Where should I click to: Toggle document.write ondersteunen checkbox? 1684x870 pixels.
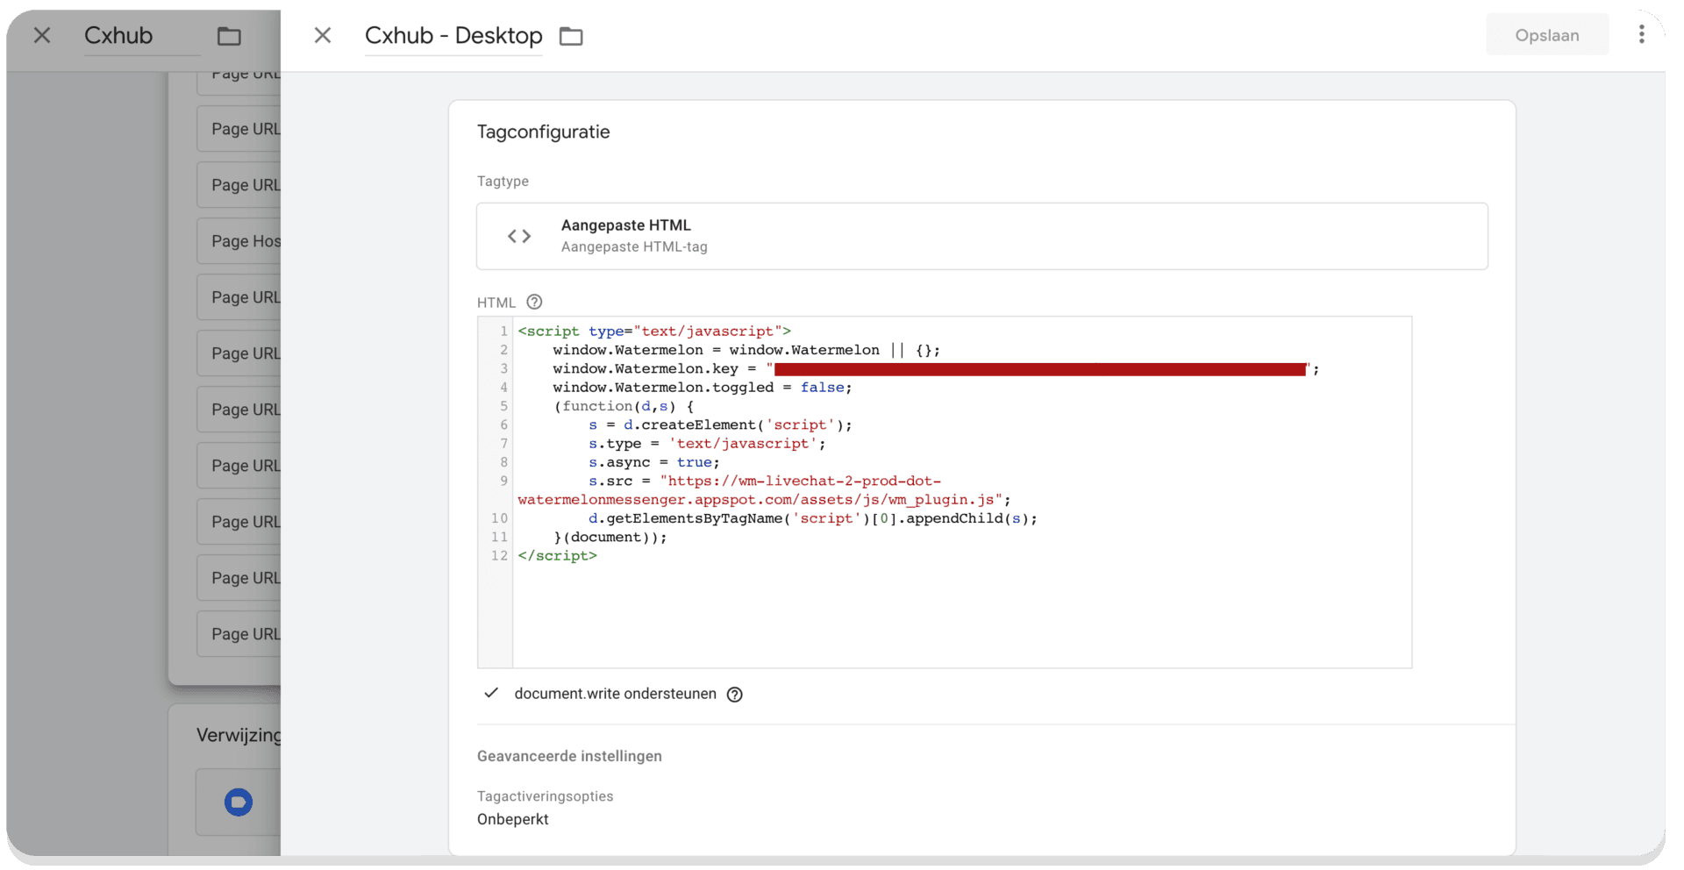coord(491,693)
